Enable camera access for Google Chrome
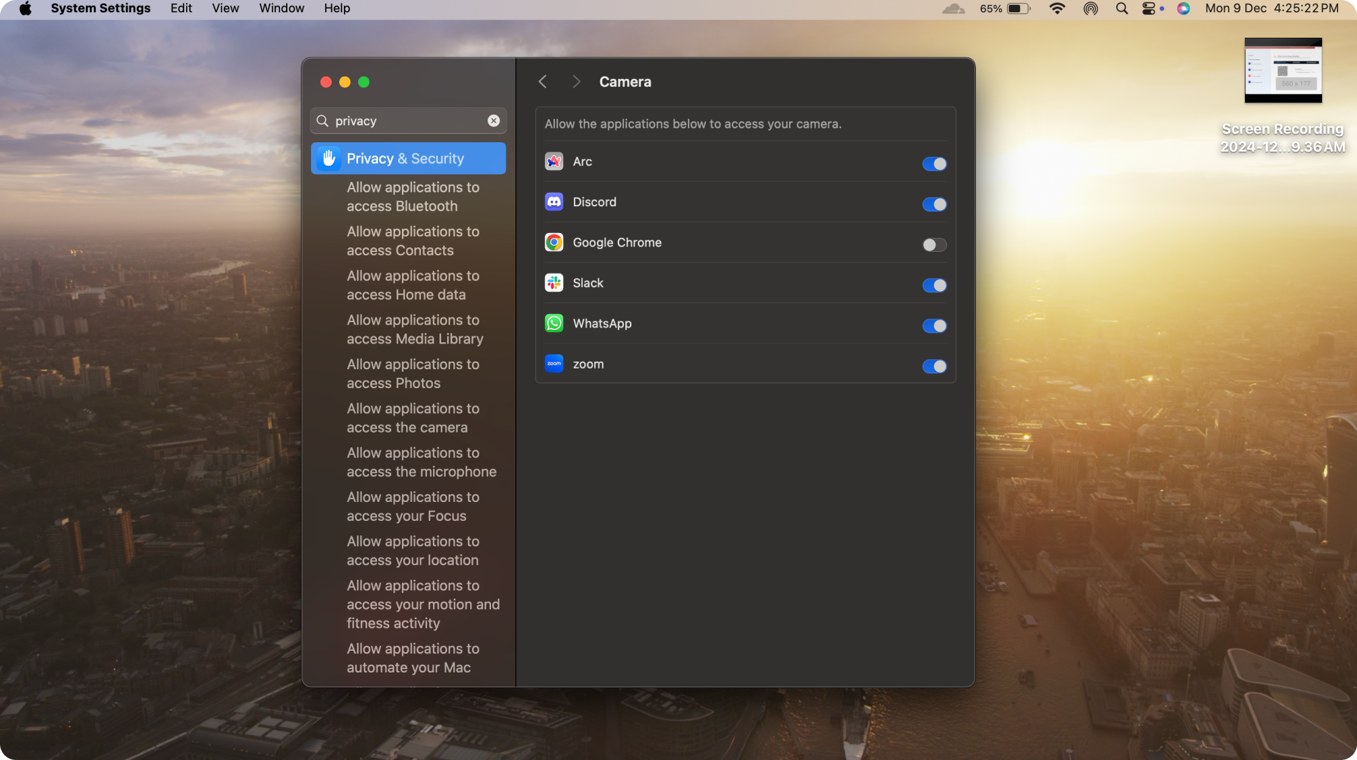The height and width of the screenshot is (760, 1357). [934, 245]
